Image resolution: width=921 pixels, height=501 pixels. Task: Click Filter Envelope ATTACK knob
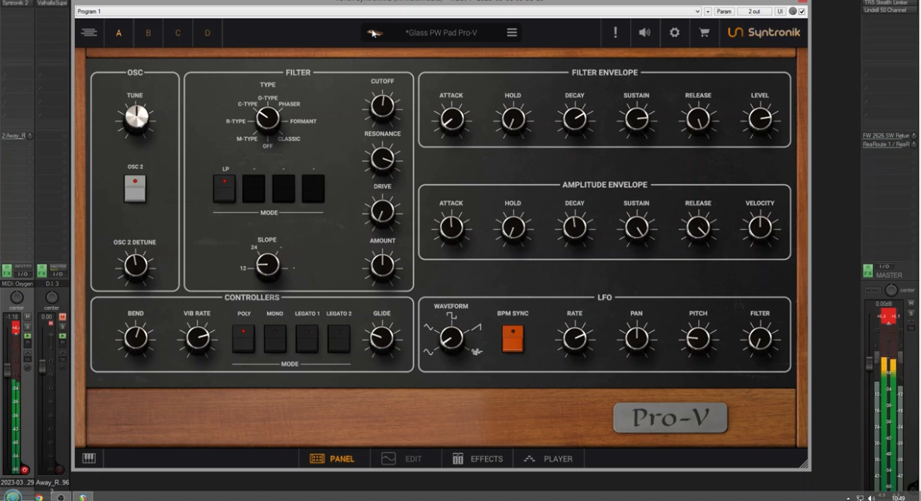[x=452, y=119]
